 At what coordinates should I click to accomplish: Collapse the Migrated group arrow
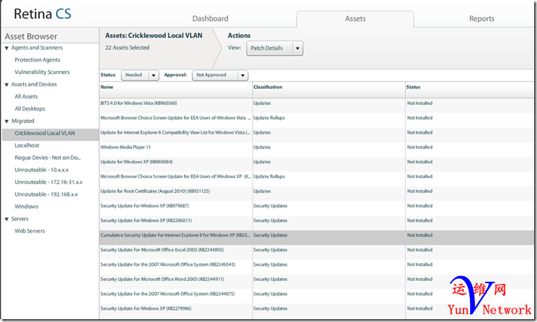point(6,121)
